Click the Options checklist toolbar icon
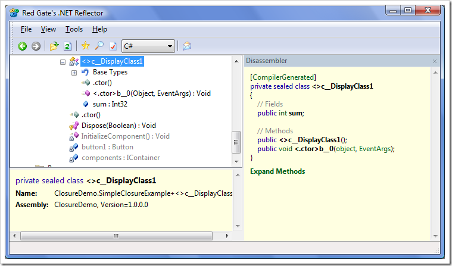The height and width of the screenshot is (266, 452). tap(113, 46)
